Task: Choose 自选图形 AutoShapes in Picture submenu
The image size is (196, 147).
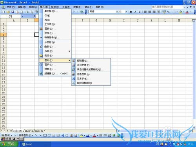Action: click(x=91, y=74)
